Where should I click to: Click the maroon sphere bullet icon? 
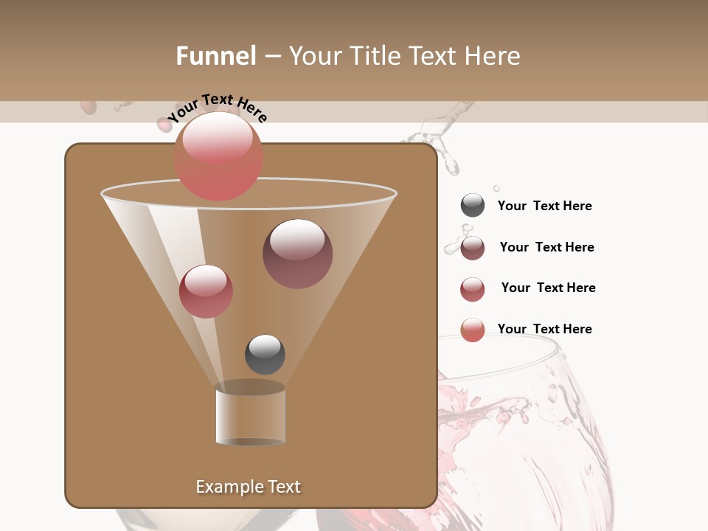pos(473,246)
